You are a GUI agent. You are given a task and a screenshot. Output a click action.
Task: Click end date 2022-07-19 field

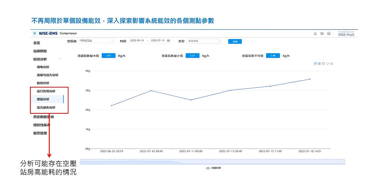(x=157, y=41)
